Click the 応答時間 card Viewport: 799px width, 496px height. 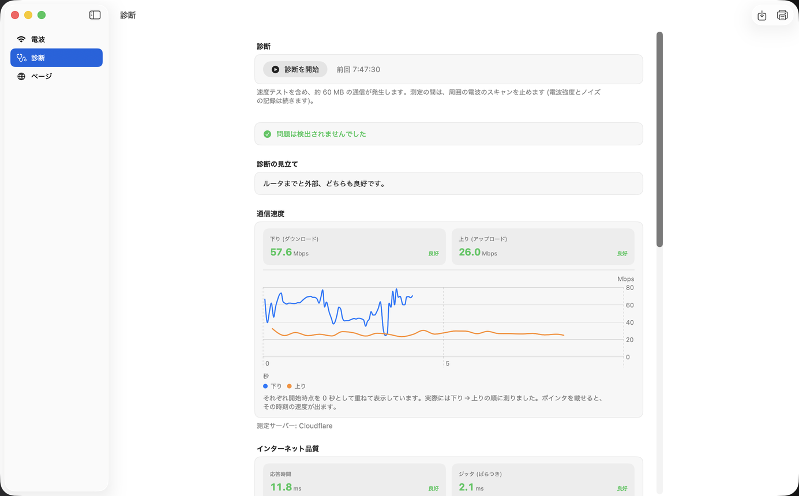[x=354, y=480]
